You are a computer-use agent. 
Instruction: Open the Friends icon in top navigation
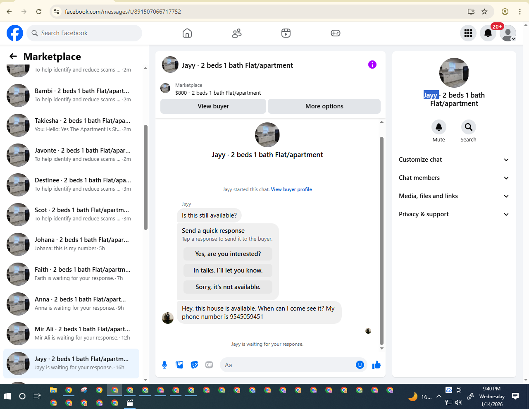[x=237, y=33]
